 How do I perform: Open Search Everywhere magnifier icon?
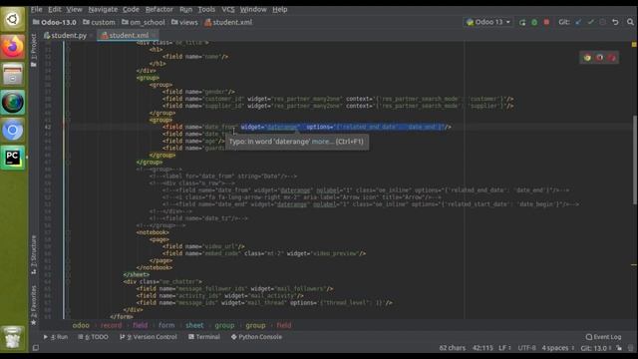pos(630,22)
